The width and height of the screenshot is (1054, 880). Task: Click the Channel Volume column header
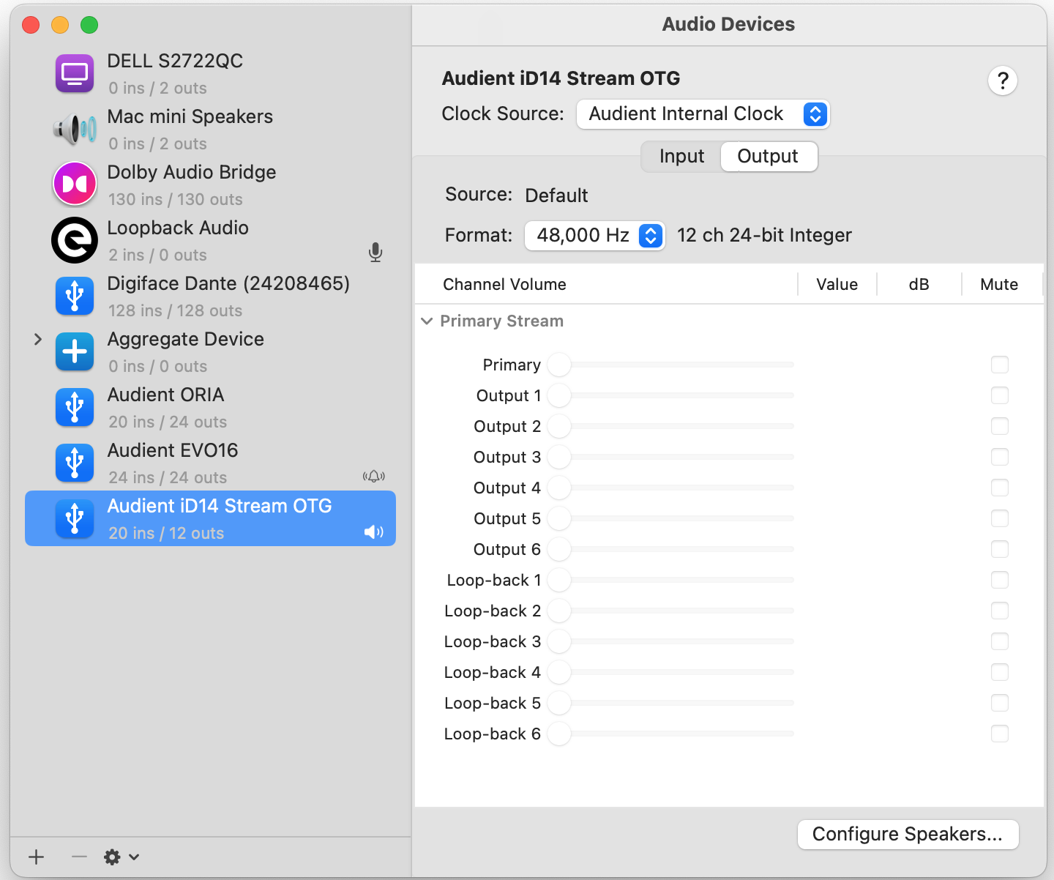[x=504, y=285]
